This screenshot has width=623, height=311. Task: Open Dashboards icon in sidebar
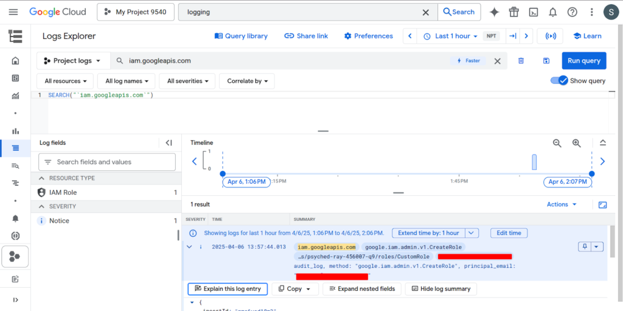[x=15, y=79]
